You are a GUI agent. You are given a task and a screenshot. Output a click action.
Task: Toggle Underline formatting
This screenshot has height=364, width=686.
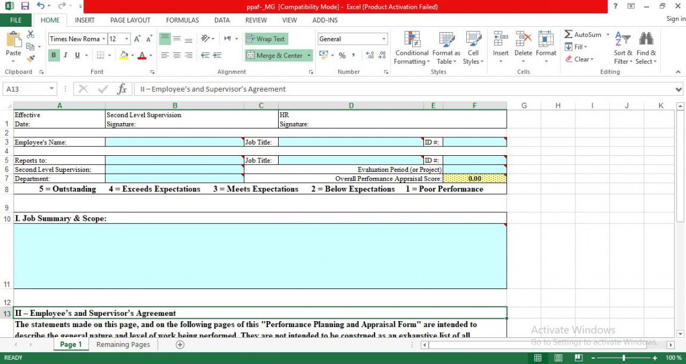[77, 55]
